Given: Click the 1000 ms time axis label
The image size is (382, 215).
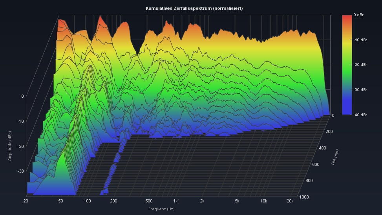Looking at the screenshot, I should (305, 197).
